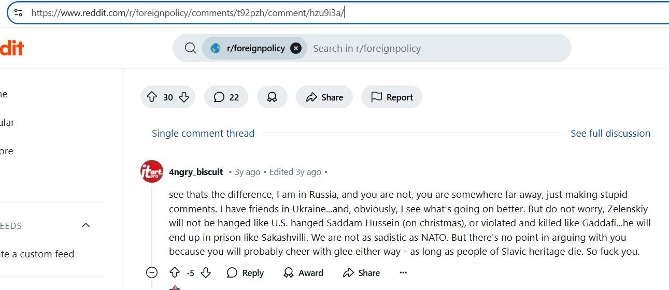
Task: Downvote the 4ngry_biscuit comment
Action: click(x=206, y=272)
